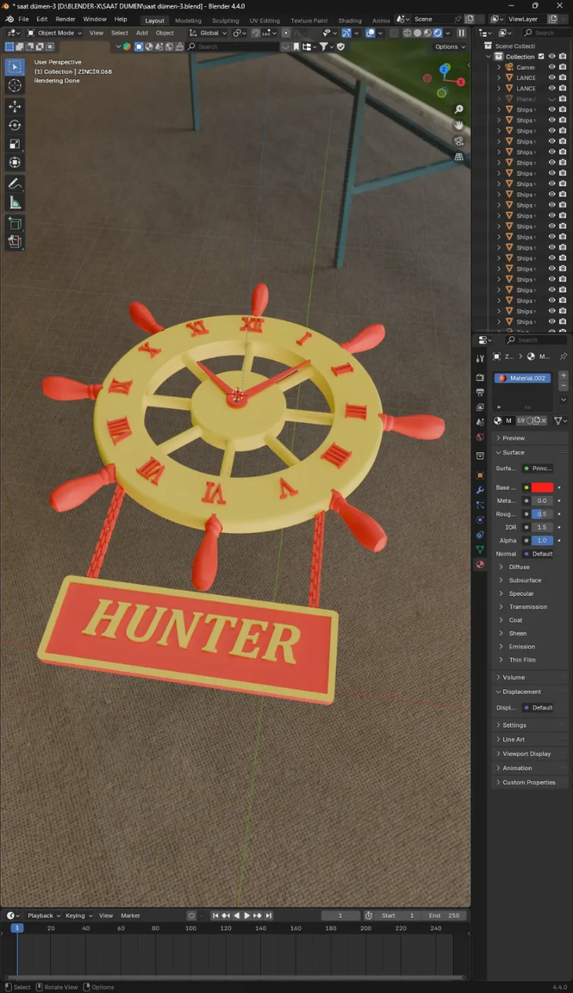Screen dimensions: 573x993
Task: Collapse the Surface panel
Action: coord(530,452)
